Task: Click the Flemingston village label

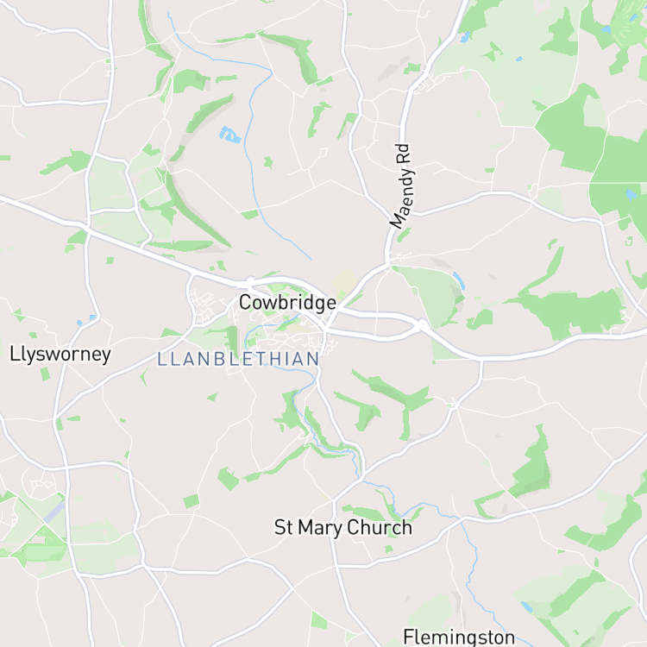Action: [x=459, y=637]
